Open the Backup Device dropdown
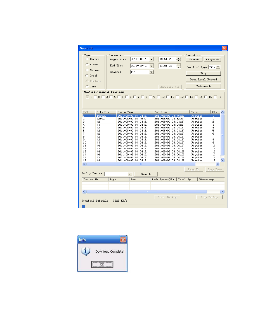This screenshot has width=267, height=323. [130, 174]
